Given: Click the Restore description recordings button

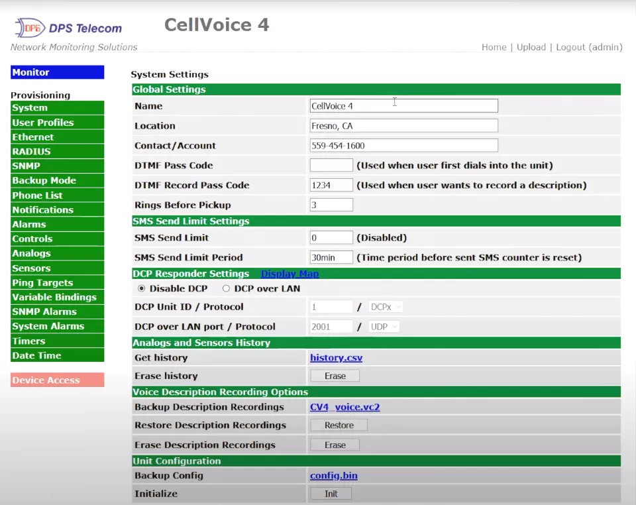Looking at the screenshot, I should click(x=339, y=425).
